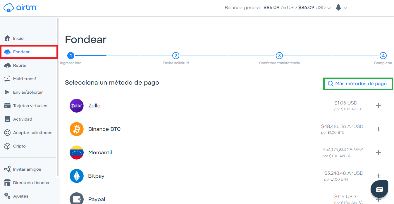Click the Tarjetas virtuales card icon
This screenshot has width=394, height=204.
pos(7,106)
